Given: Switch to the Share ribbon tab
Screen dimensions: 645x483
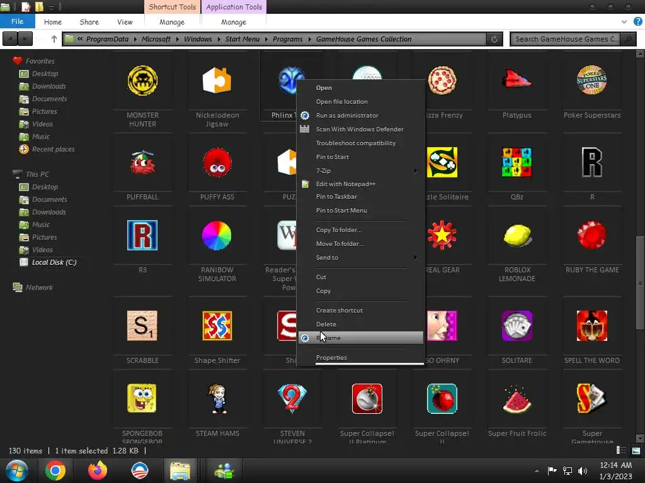Looking at the screenshot, I should click(89, 22).
